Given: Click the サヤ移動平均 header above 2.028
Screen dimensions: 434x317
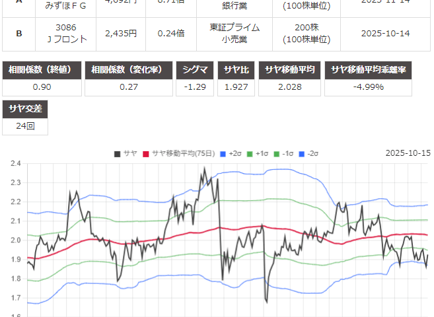Looking at the screenshot, I should click(x=293, y=69).
